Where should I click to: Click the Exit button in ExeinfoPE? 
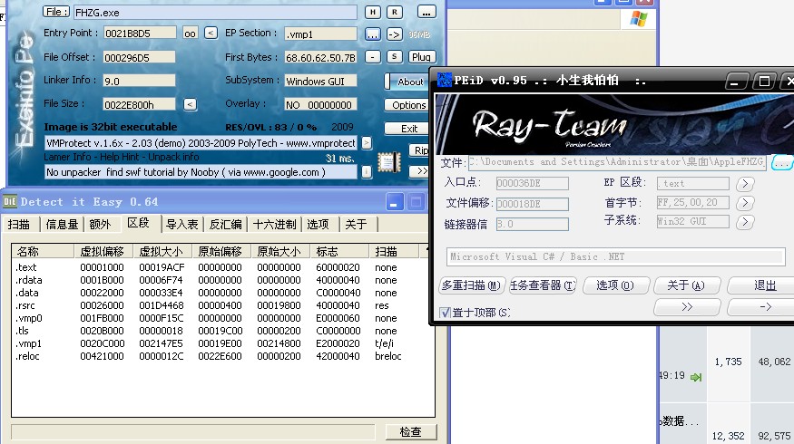point(407,129)
